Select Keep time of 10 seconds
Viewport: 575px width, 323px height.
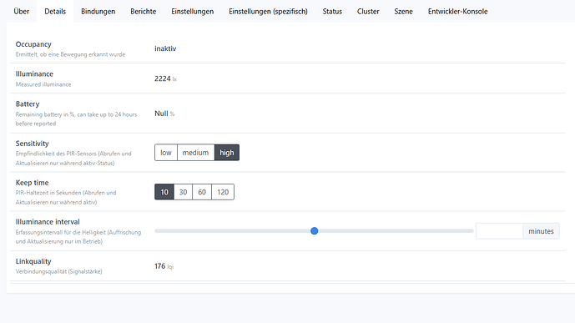(164, 192)
